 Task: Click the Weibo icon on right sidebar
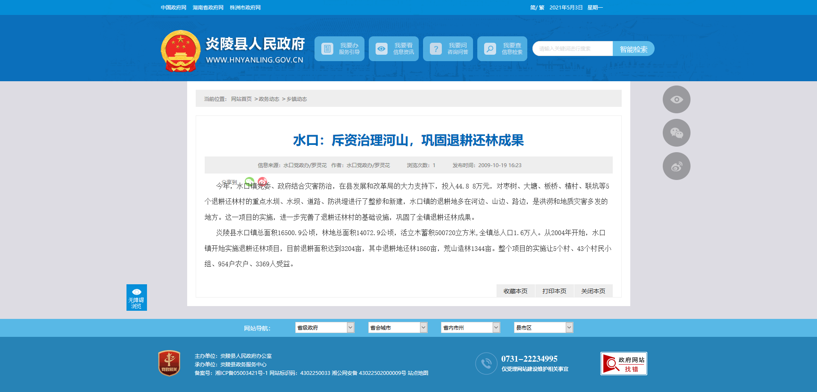(x=676, y=166)
